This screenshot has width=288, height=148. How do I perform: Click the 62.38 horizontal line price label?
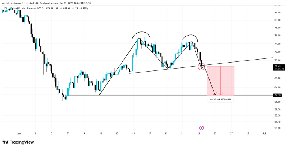277,95
